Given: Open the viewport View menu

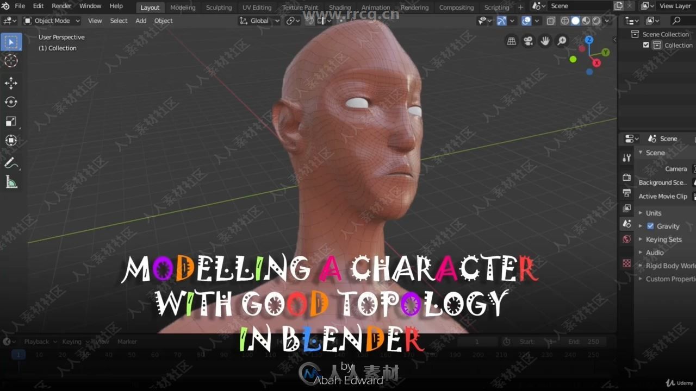Looking at the screenshot, I should [x=95, y=21].
